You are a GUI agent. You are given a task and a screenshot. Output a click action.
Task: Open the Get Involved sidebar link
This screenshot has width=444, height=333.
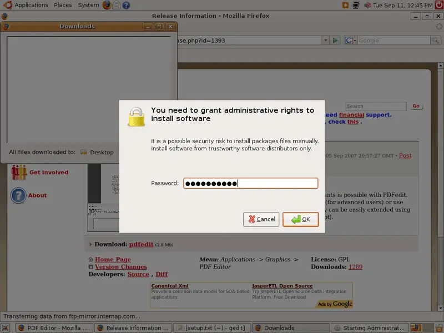(x=49, y=172)
